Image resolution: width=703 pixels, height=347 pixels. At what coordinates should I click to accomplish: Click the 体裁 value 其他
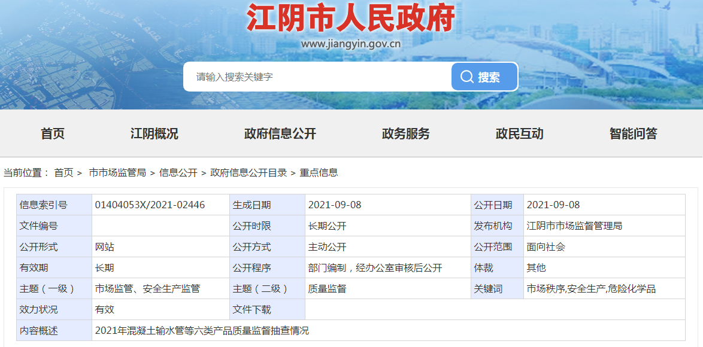click(x=536, y=268)
